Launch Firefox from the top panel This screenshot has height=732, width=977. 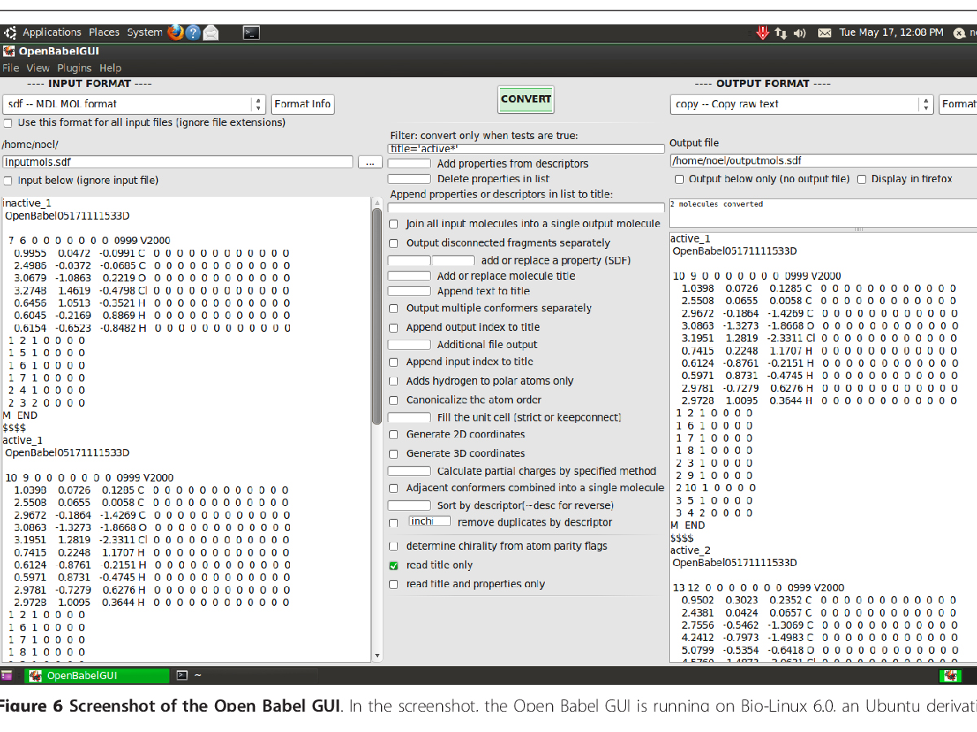pos(176,33)
